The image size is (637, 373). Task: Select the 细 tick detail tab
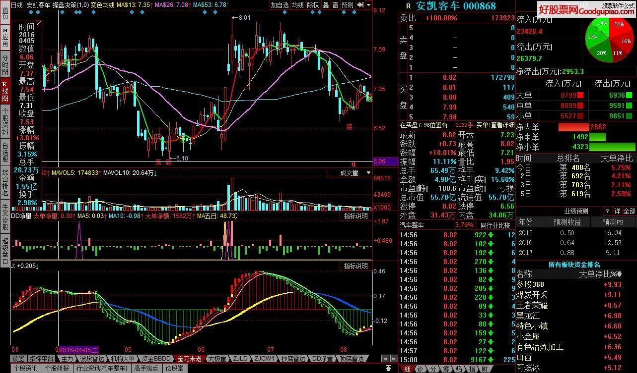[x=407, y=369]
